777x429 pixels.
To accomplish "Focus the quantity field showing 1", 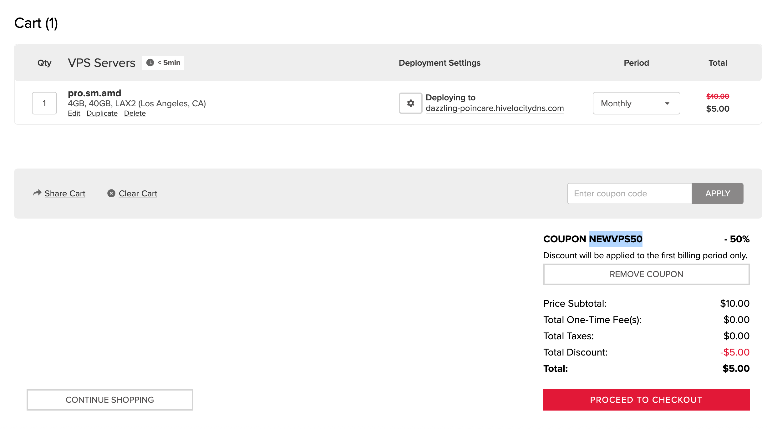I will pos(44,103).
